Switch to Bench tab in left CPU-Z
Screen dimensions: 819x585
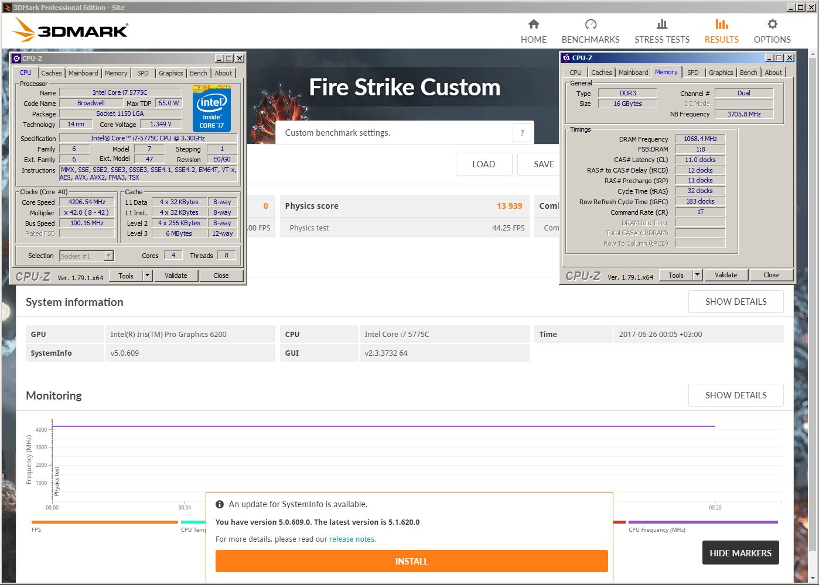click(199, 73)
